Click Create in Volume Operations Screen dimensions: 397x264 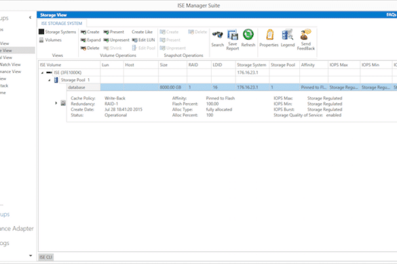(90, 32)
